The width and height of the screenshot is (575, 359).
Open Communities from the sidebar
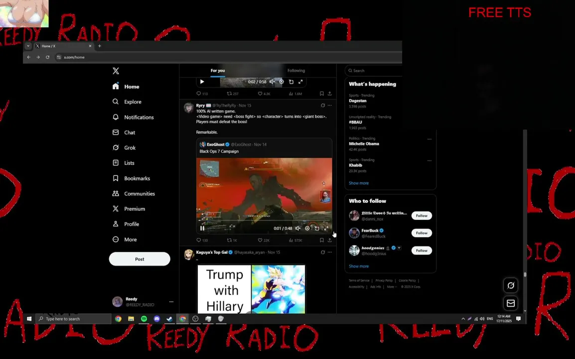point(134,193)
